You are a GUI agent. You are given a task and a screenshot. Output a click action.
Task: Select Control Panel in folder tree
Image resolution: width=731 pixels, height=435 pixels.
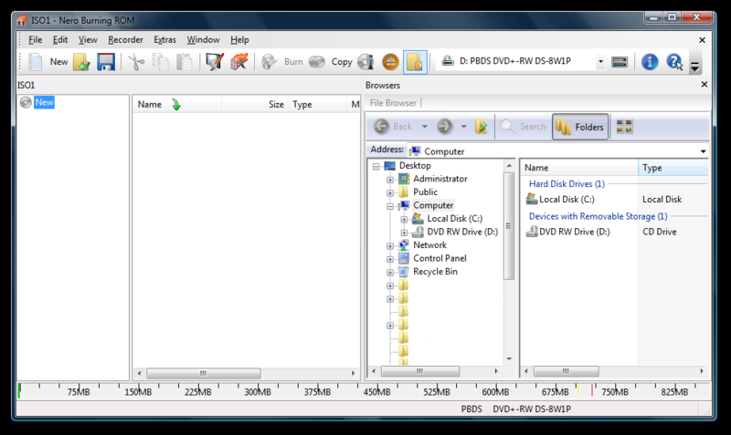point(440,258)
